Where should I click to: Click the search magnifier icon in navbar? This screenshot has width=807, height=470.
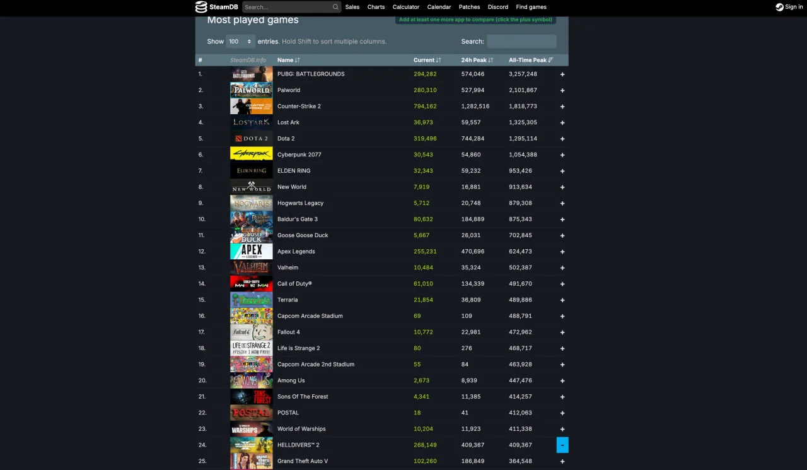click(x=335, y=7)
